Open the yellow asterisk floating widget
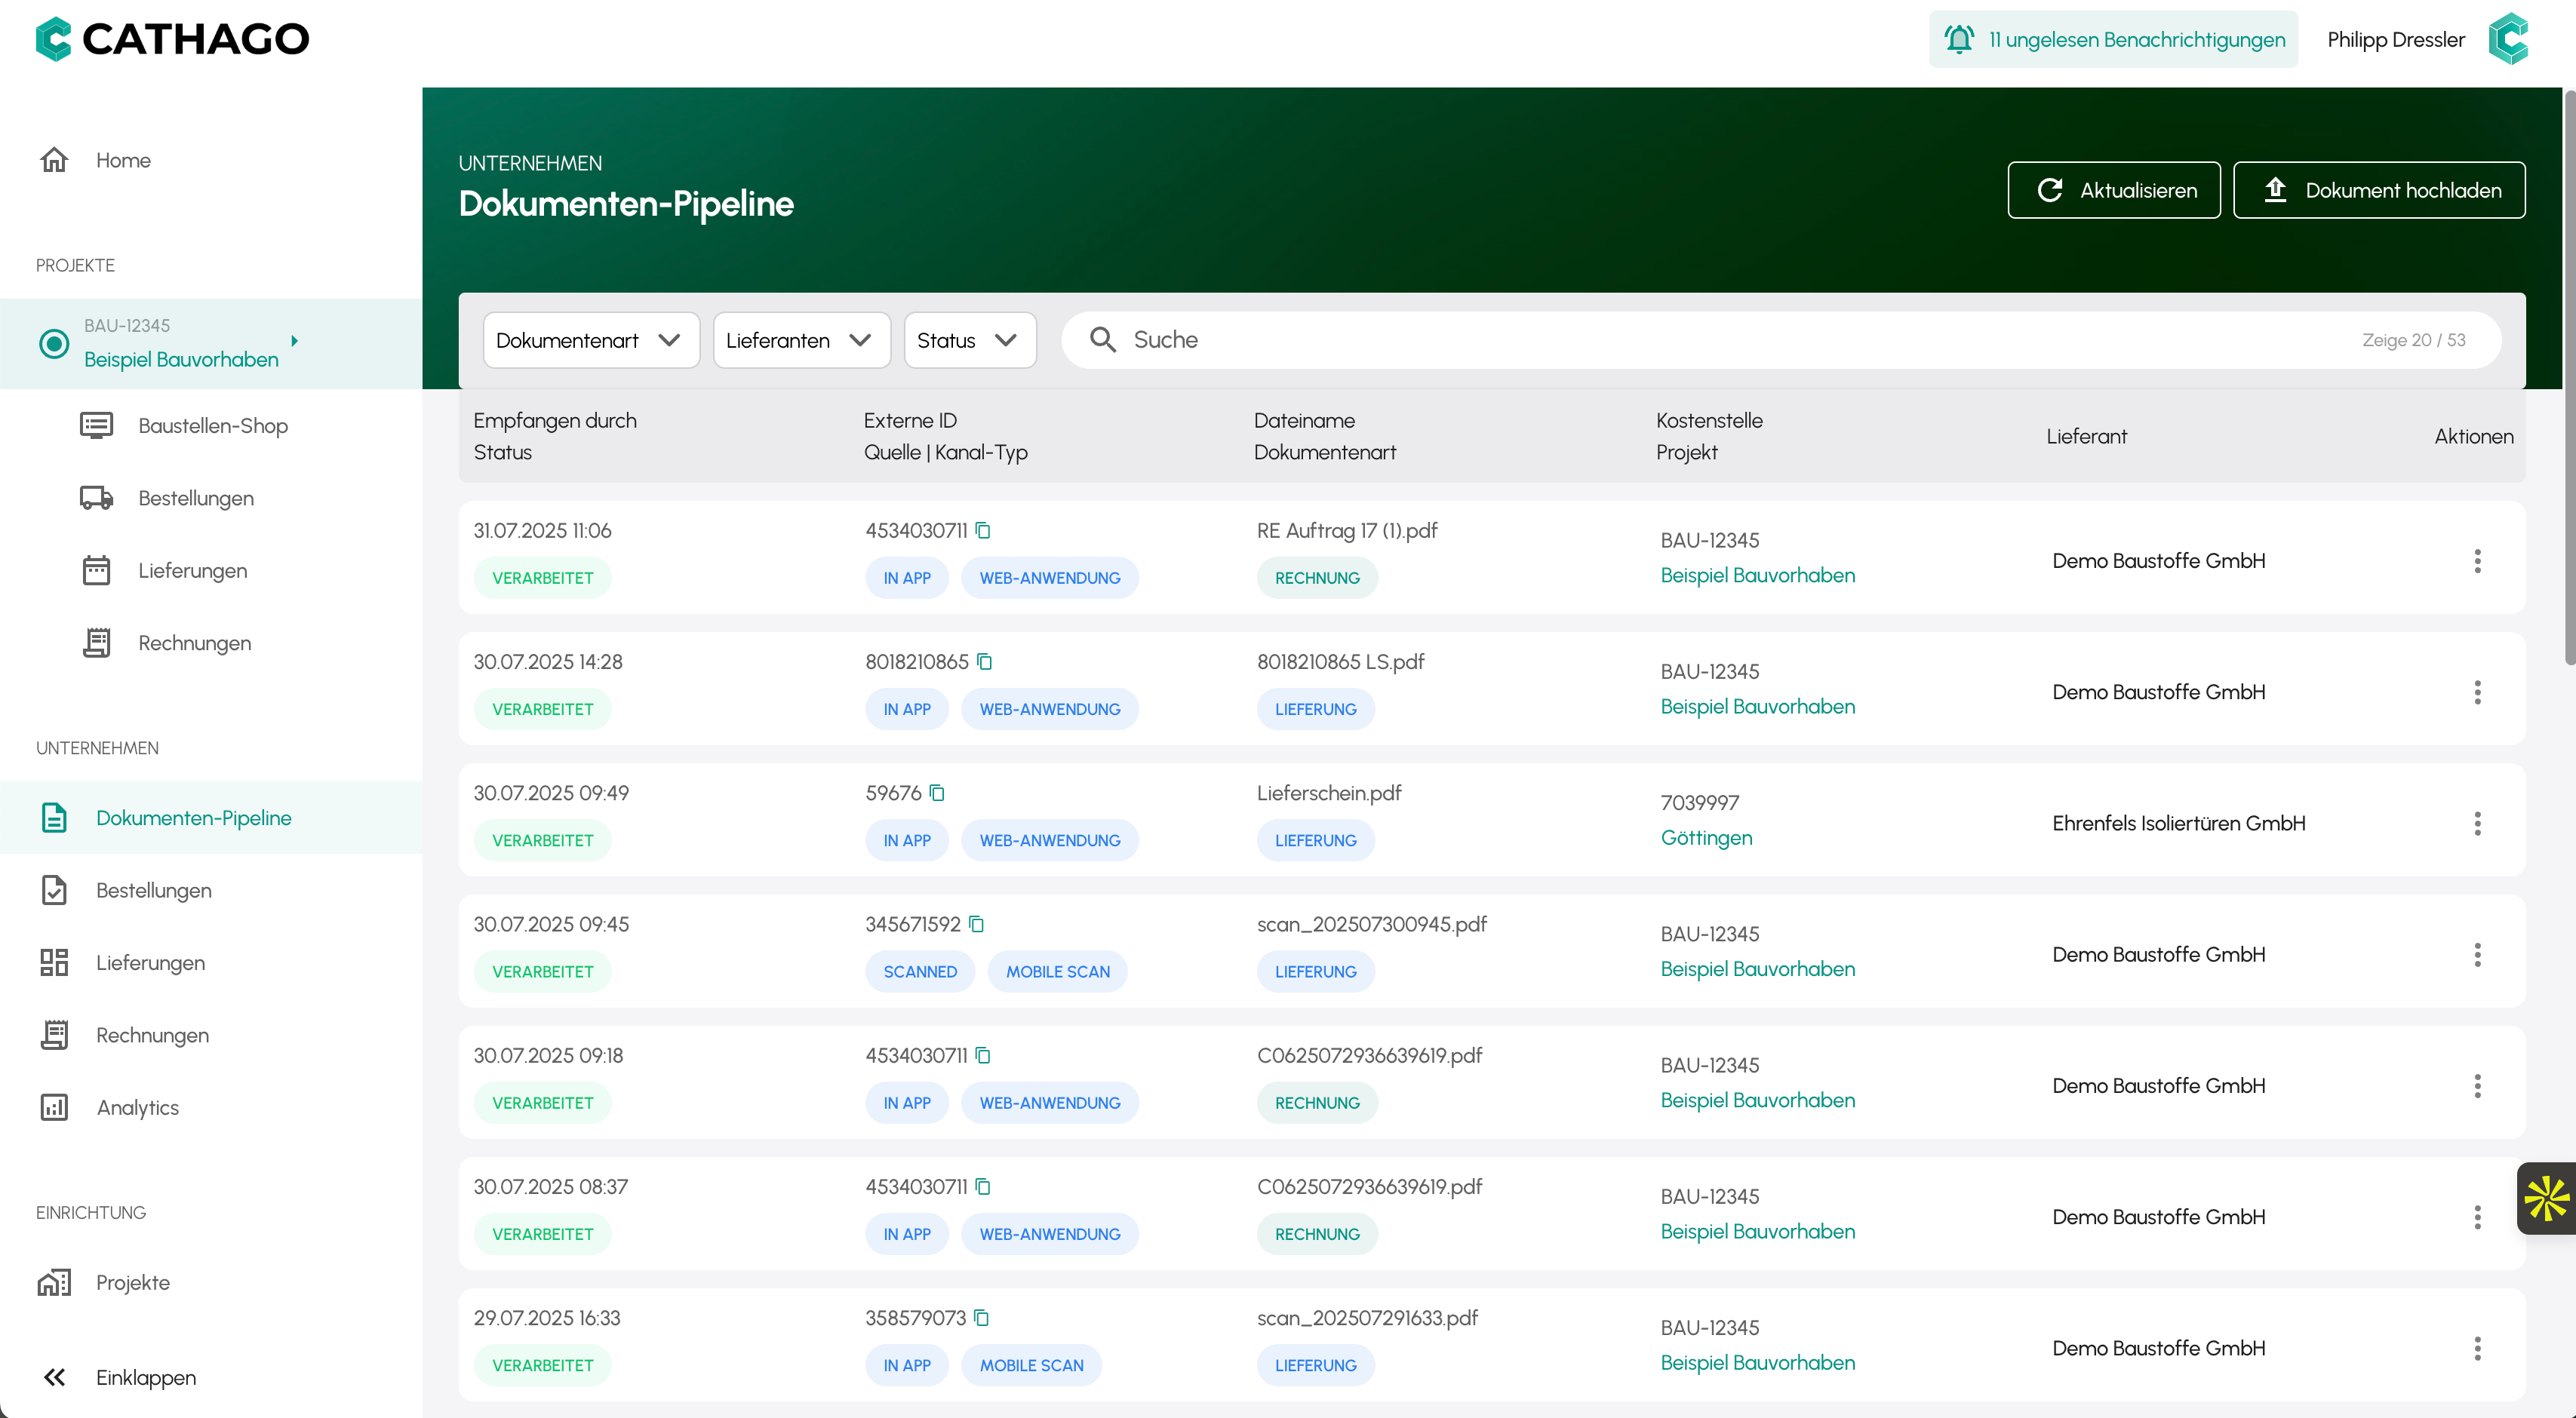The image size is (2576, 1418). click(x=2546, y=1199)
